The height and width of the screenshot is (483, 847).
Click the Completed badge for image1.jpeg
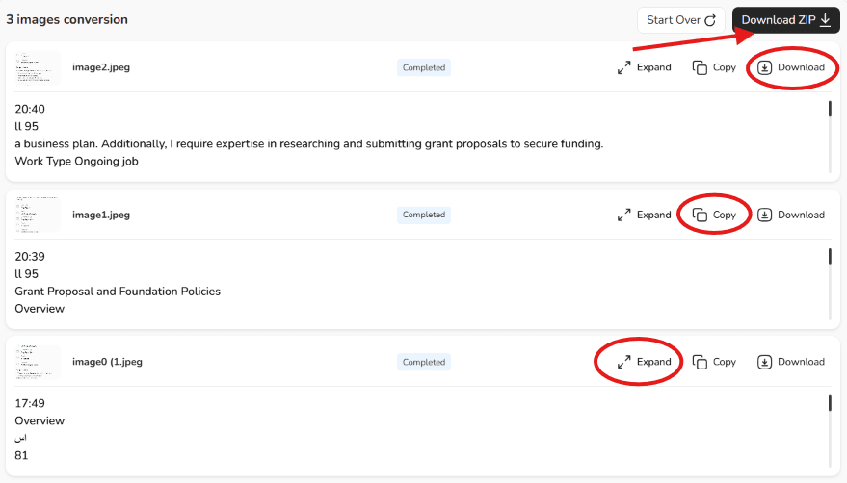pos(424,215)
